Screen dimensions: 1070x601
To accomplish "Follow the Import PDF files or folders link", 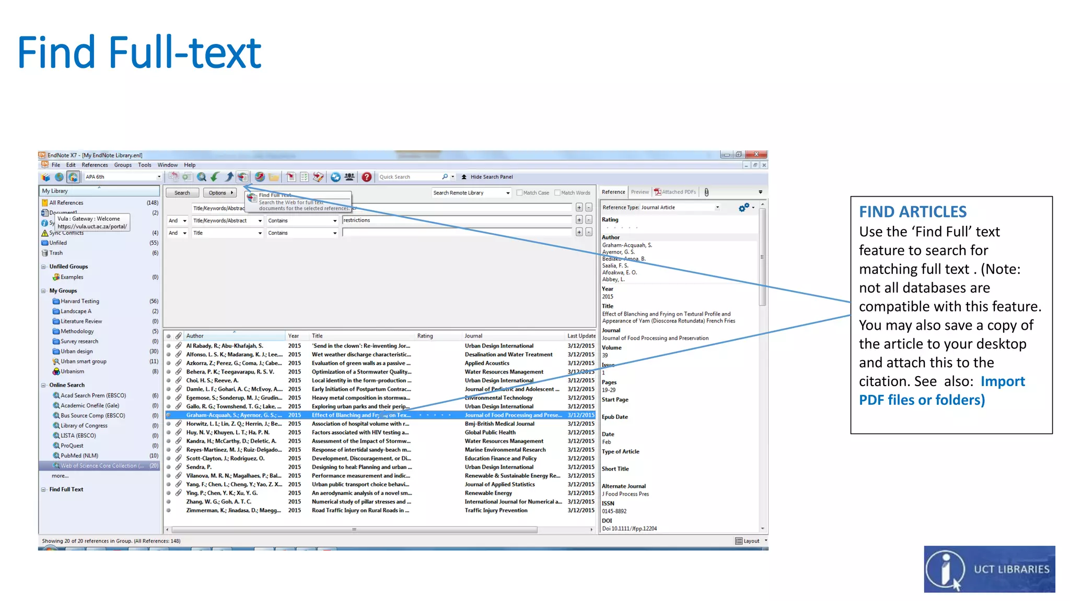I will (942, 391).
